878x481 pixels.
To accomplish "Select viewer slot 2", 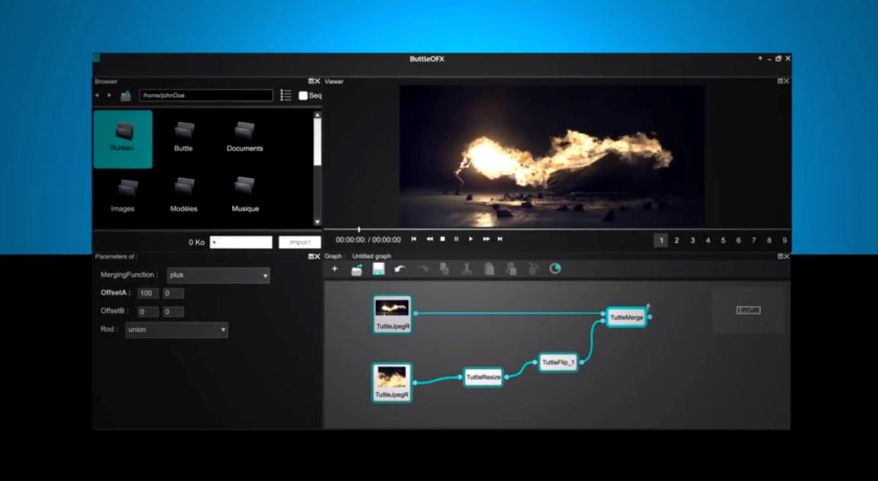I will click(677, 240).
